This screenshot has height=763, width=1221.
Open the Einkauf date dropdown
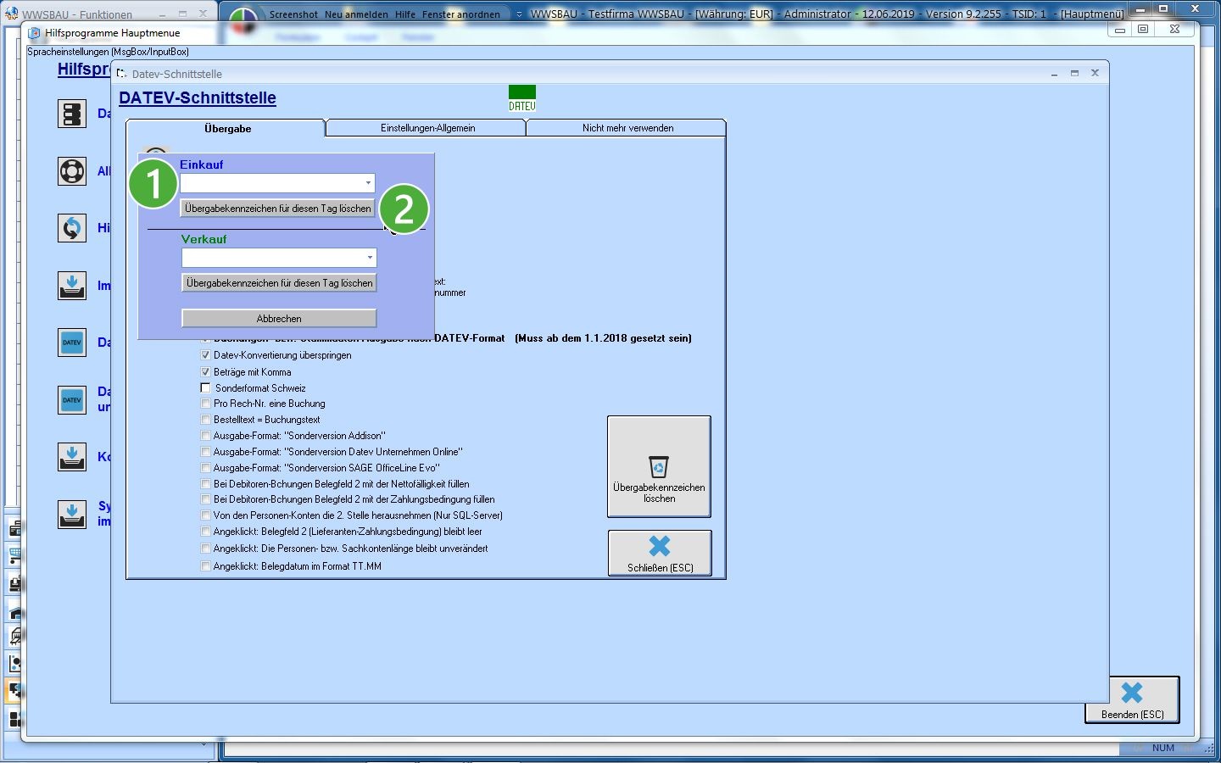[x=368, y=183]
